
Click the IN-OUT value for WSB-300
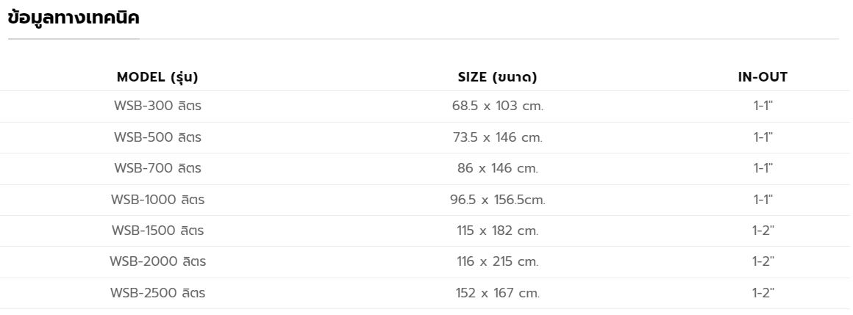pyautogui.click(x=763, y=106)
